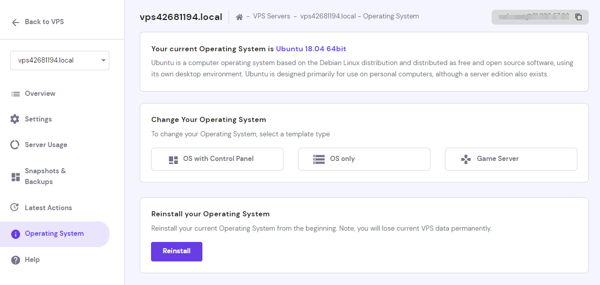Select the Operating System menu item
Image resolution: width=600 pixels, height=285 pixels.
pyautogui.click(x=55, y=234)
